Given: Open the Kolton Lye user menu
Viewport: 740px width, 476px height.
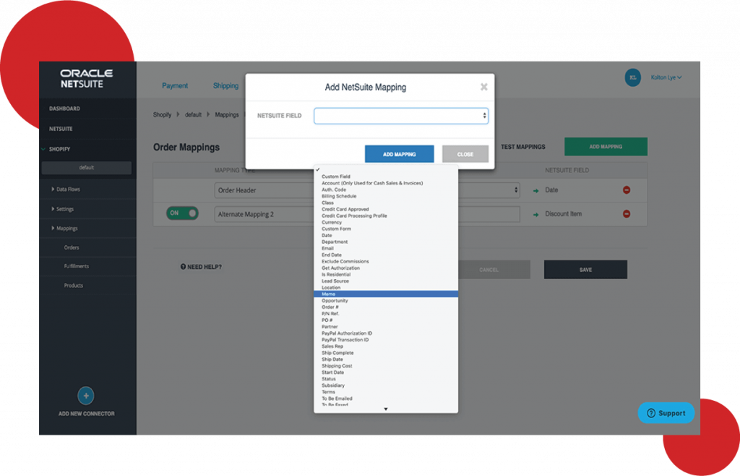Looking at the screenshot, I should click(666, 77).
